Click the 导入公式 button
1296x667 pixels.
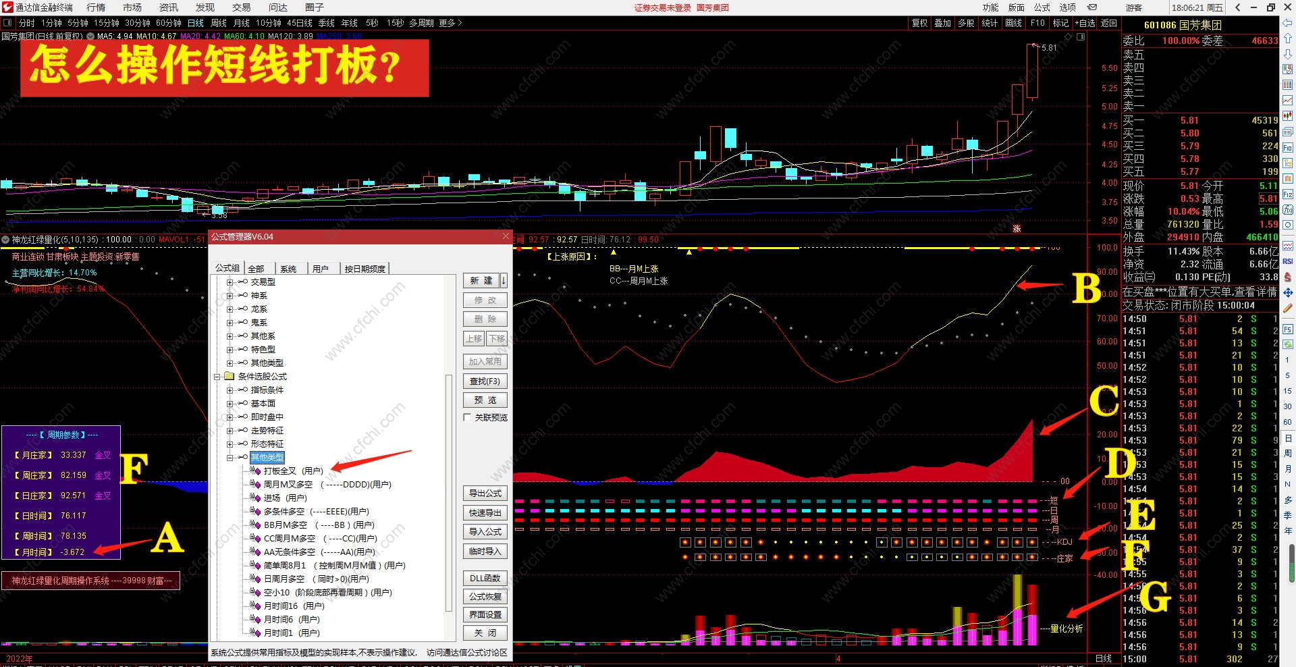485,532
